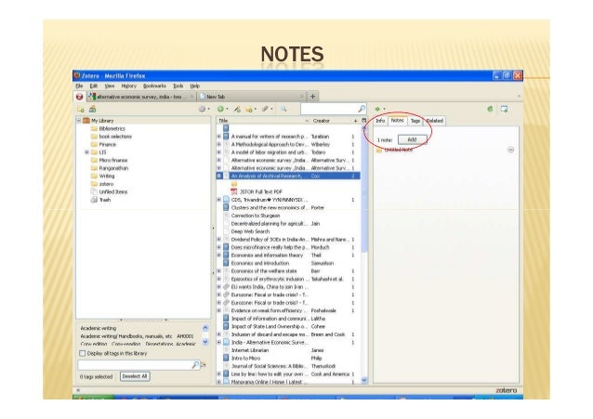Collapse the My Library tree node
The width and height of the screenshot is (593, 419).
coord(79,121)
